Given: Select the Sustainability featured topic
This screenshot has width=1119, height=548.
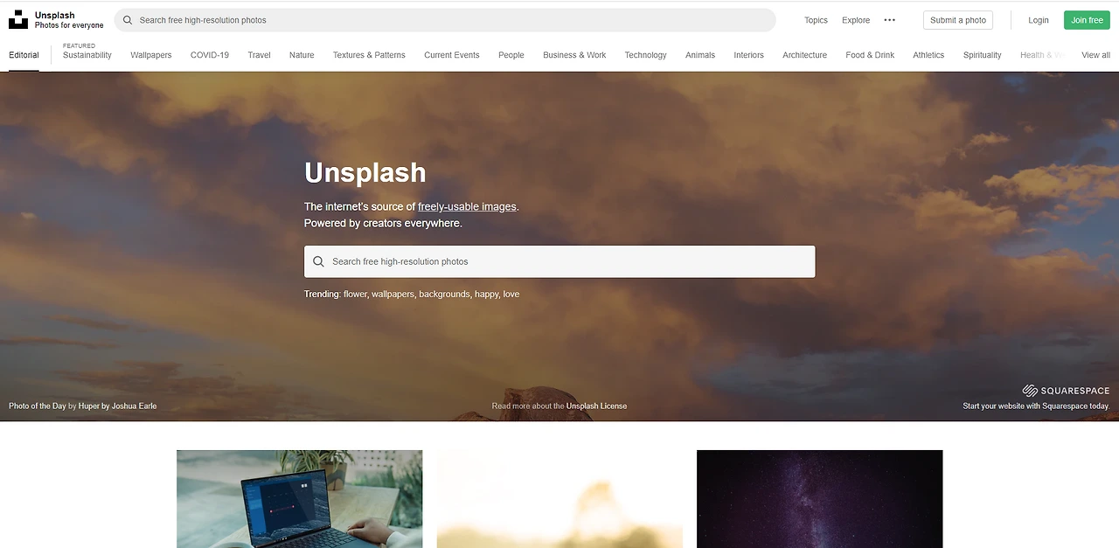Looking at the screenshot, I should click(87, 55).
